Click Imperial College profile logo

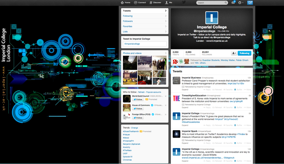coord(212,18)
